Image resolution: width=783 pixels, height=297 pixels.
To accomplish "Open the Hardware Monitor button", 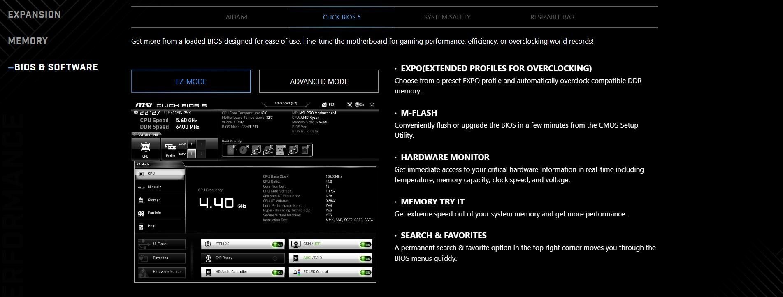I will [x=162, y=272].
